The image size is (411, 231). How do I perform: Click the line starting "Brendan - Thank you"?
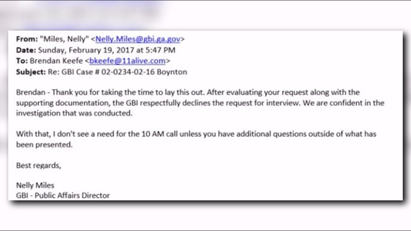pos(188,92)
